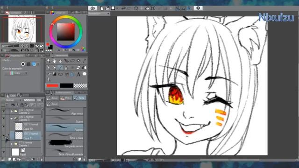This screenshot has height=168, width=299.
Task: Open the Color de expresión dropdown
Action: point(16,73)
